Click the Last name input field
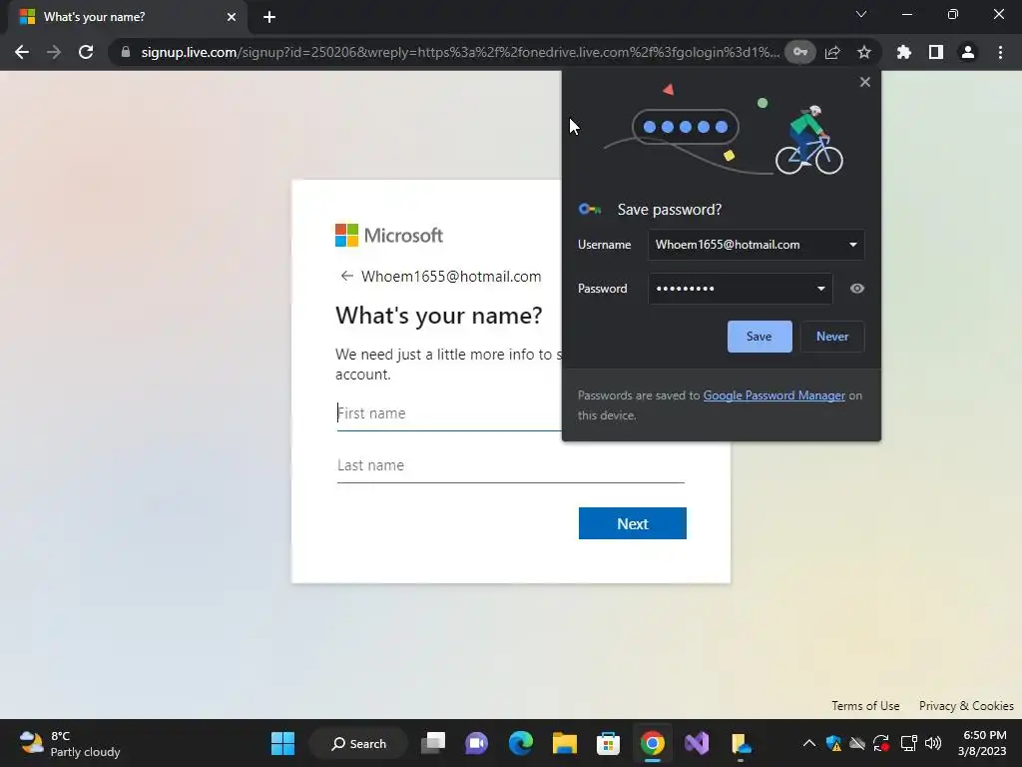Screen dimensions: 1022x767 510,465
